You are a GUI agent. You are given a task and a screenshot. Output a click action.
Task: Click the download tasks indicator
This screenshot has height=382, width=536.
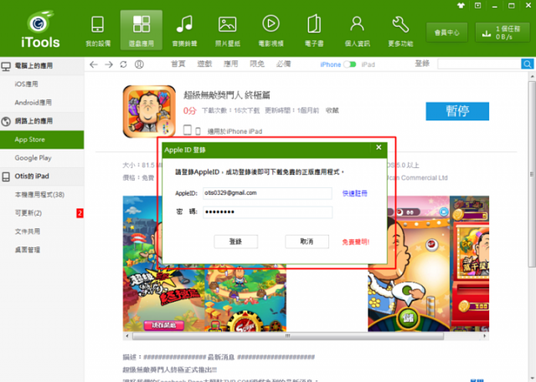click(502, 33)
